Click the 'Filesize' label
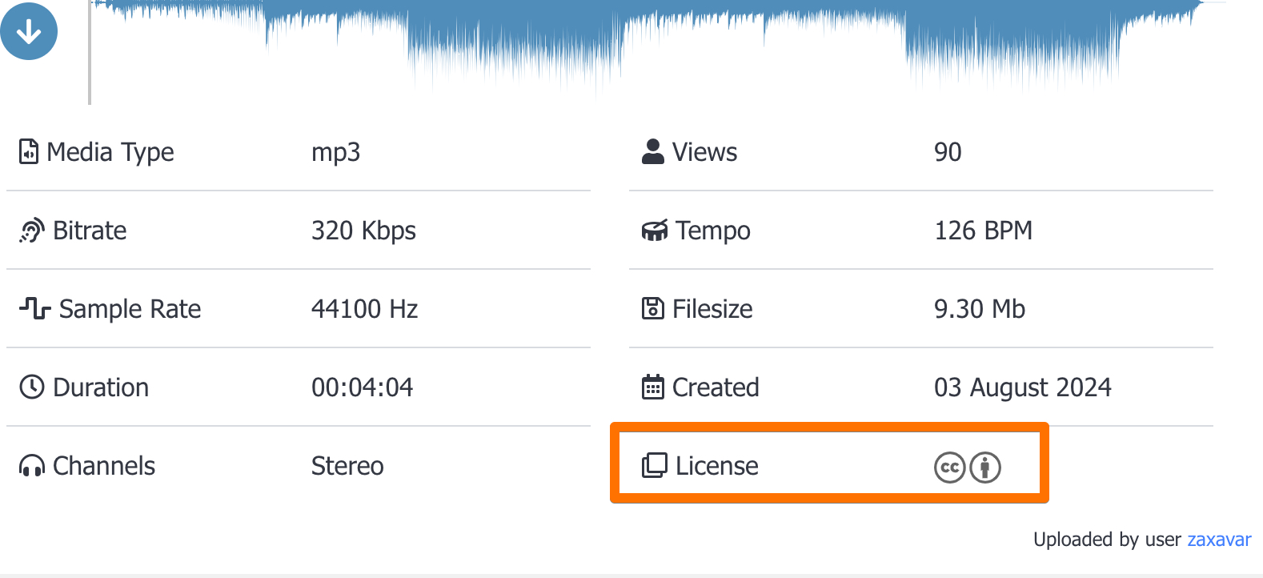This screenshot has width=1263, height=578. point(712,309)
